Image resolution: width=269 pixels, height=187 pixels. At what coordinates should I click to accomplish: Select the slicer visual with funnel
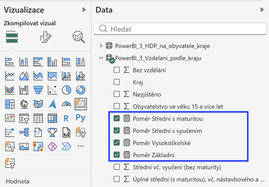coord(24,118)
